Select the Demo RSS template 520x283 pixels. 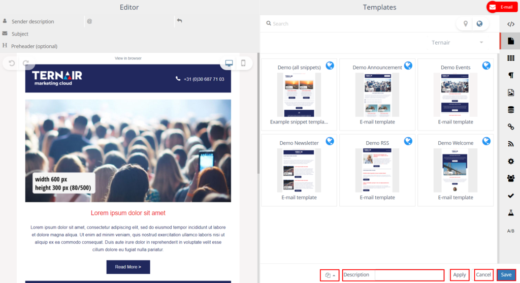(377, 170)
